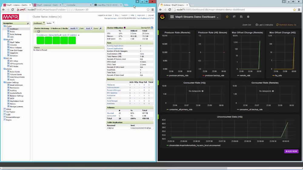Open the Node Heatmap navigation item
Image resolution: width=303 pixels, height=170 pixels.
[16, 34]
